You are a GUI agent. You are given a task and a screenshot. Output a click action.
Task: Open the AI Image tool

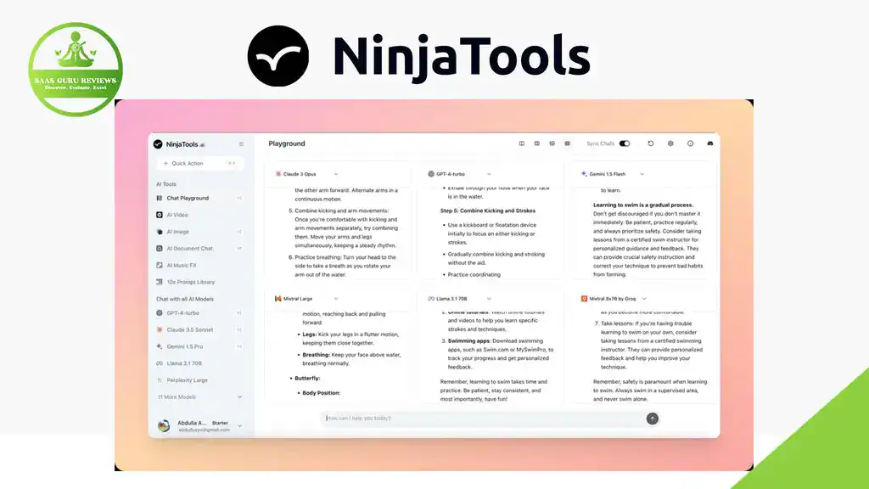click(177, 232)
